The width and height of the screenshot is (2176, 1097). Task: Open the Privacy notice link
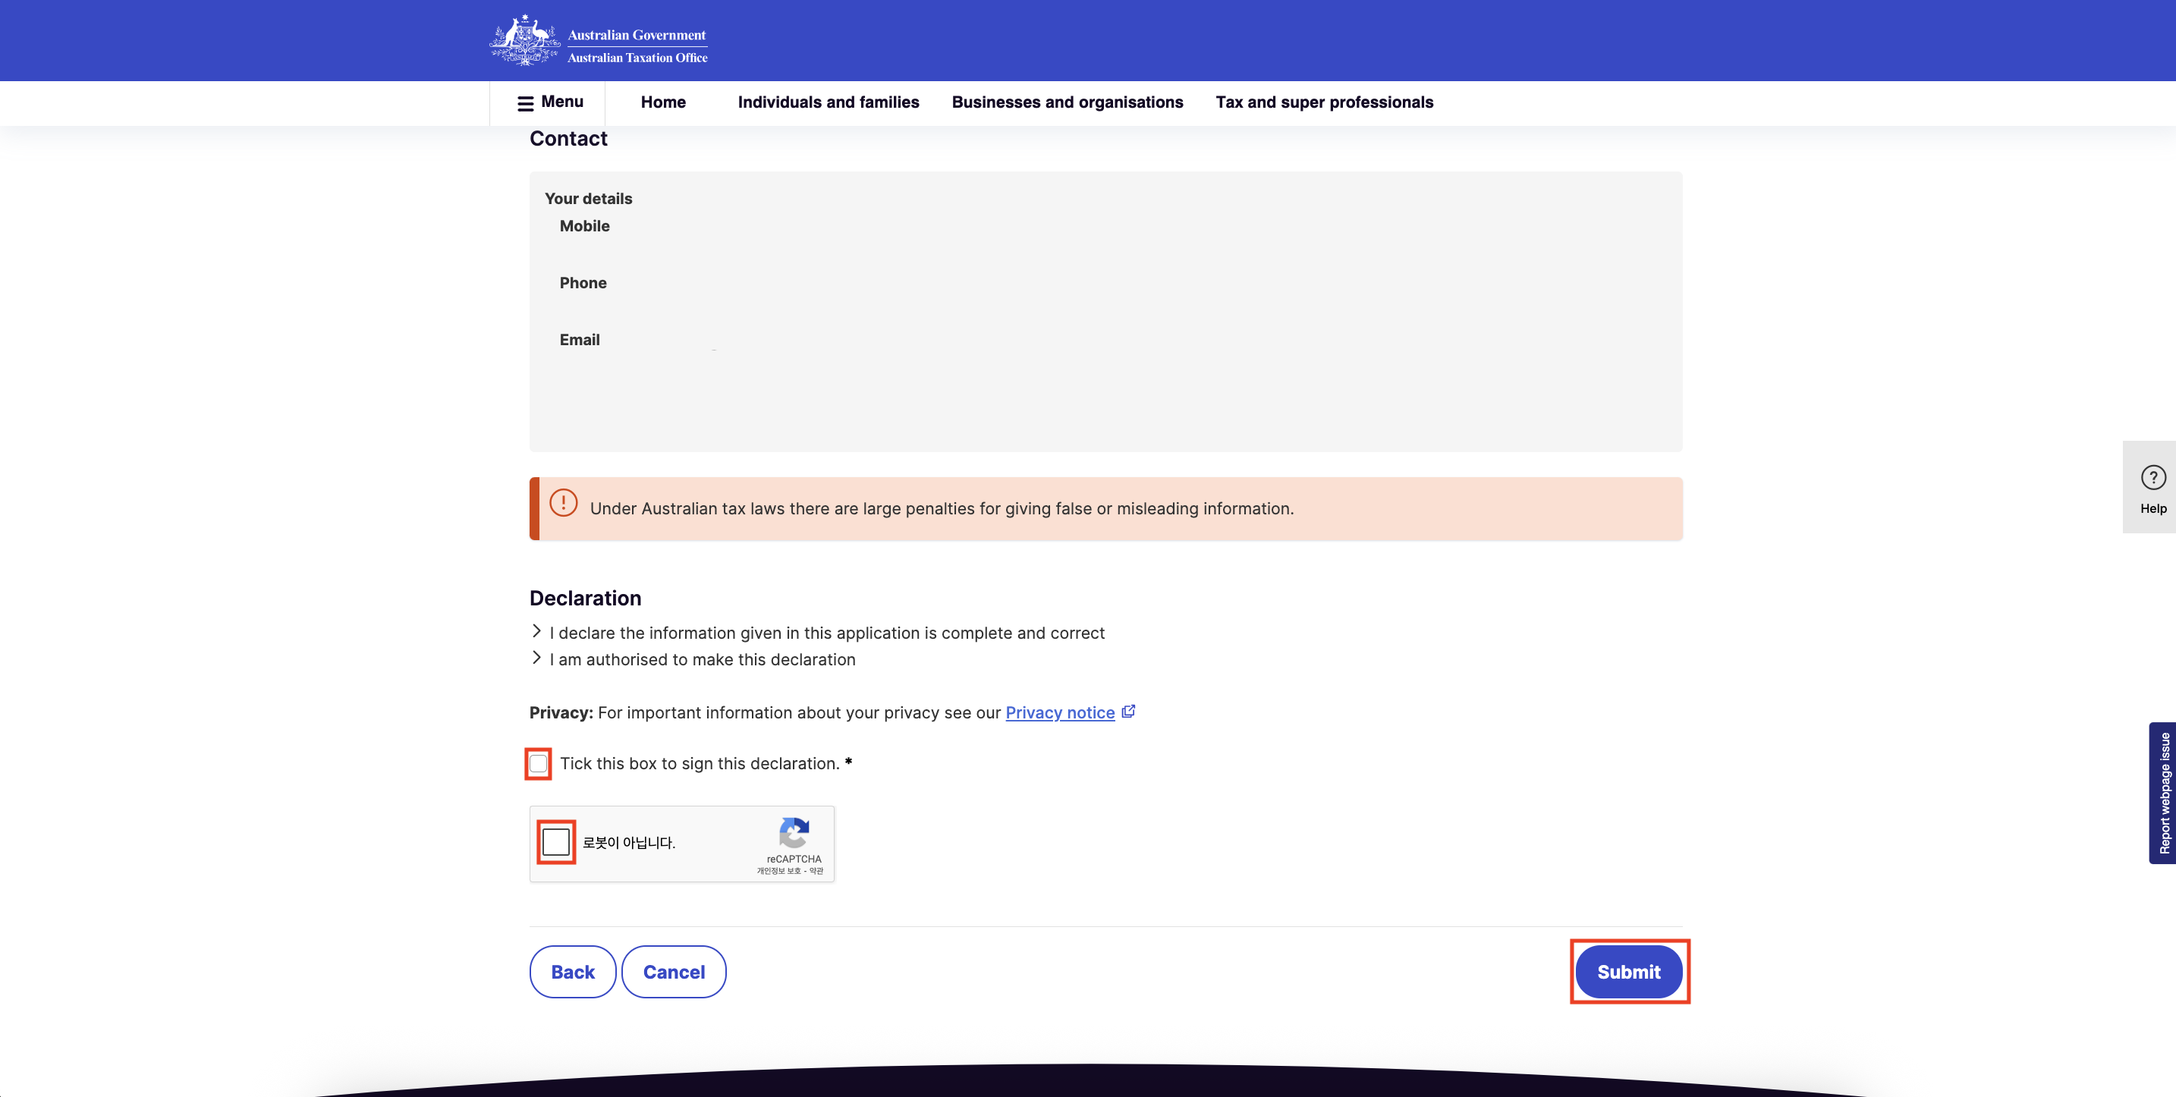(1059, 713)
